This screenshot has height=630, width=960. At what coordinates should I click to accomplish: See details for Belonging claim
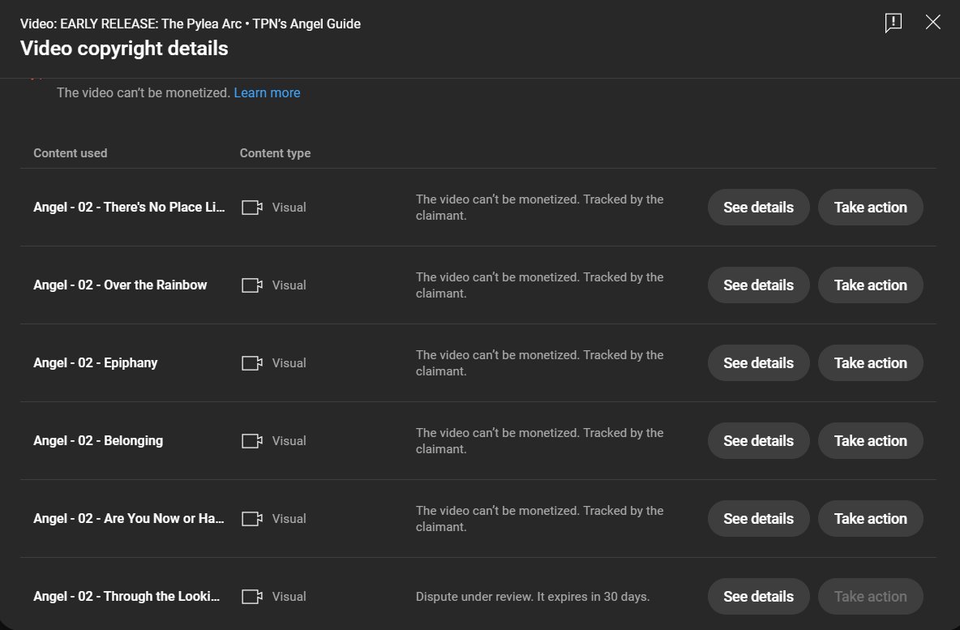(x=759, y=440)
